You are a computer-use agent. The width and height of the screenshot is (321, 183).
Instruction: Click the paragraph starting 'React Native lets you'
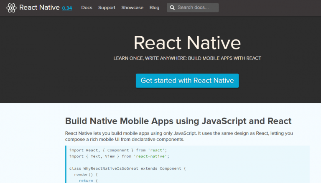(179, 136)
